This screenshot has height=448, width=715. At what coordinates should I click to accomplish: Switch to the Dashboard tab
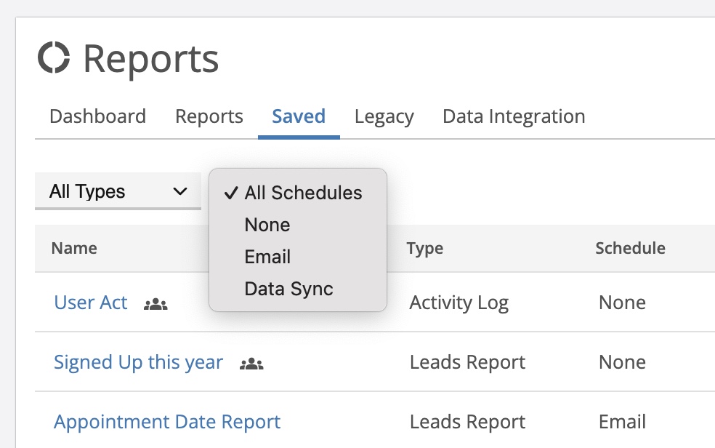point(97,116)
